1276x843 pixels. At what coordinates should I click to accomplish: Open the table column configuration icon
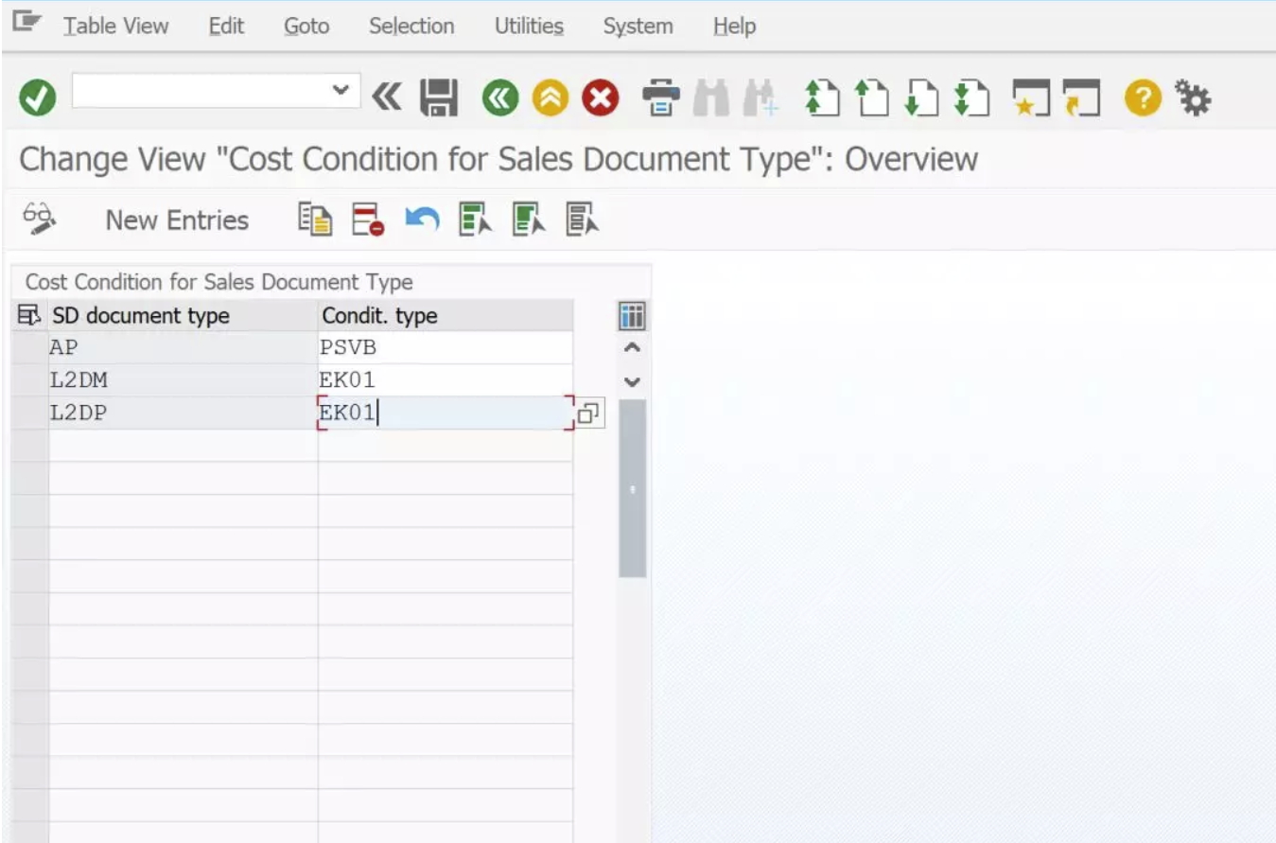pyautogui.click(x=632, y=315)
